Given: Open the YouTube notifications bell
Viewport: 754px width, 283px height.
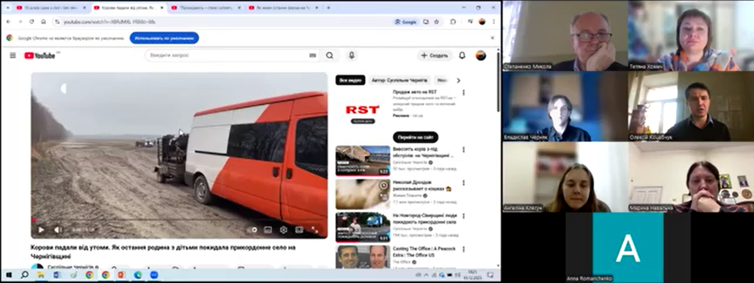Looking at the screenshot, I should (x=462, y=56).
